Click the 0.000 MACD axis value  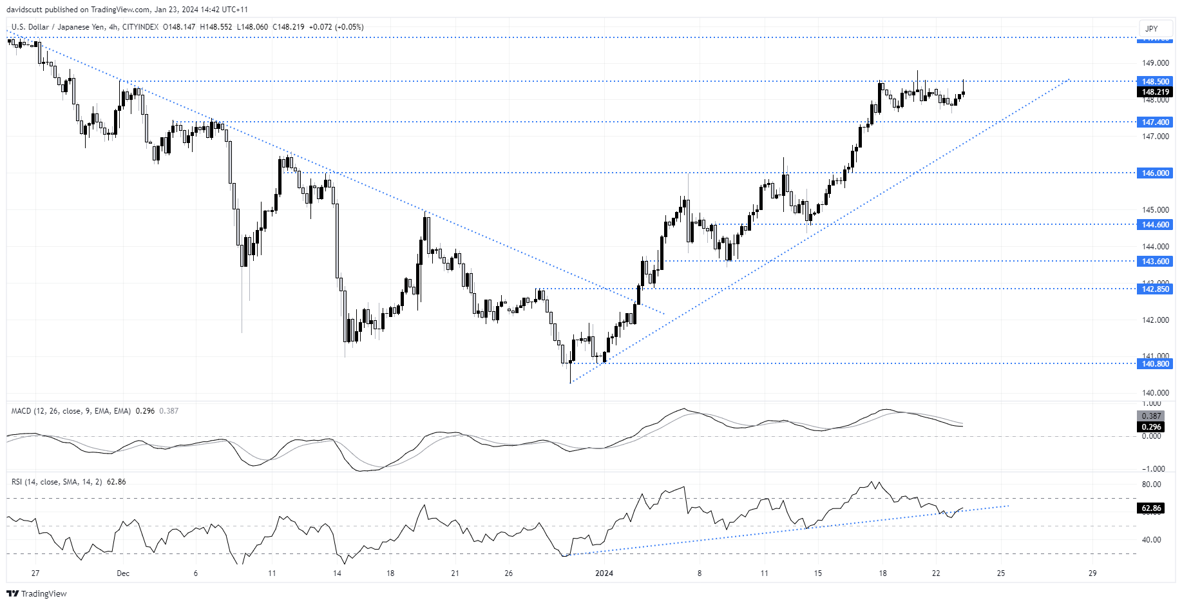(x=1151, y=436)
